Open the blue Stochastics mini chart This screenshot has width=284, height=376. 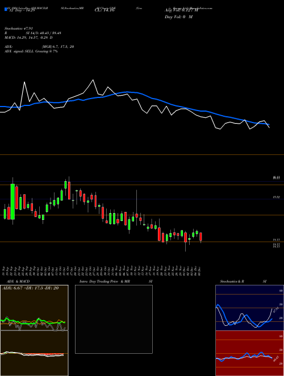click(249, 308)
